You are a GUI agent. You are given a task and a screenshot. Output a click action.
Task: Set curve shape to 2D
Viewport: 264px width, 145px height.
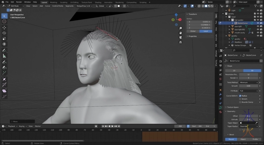coord(234,70)
